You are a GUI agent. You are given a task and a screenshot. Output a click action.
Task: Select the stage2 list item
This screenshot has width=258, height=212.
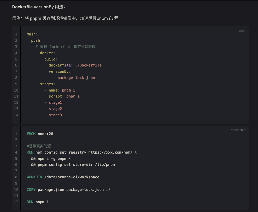click(x=55, y=109)
